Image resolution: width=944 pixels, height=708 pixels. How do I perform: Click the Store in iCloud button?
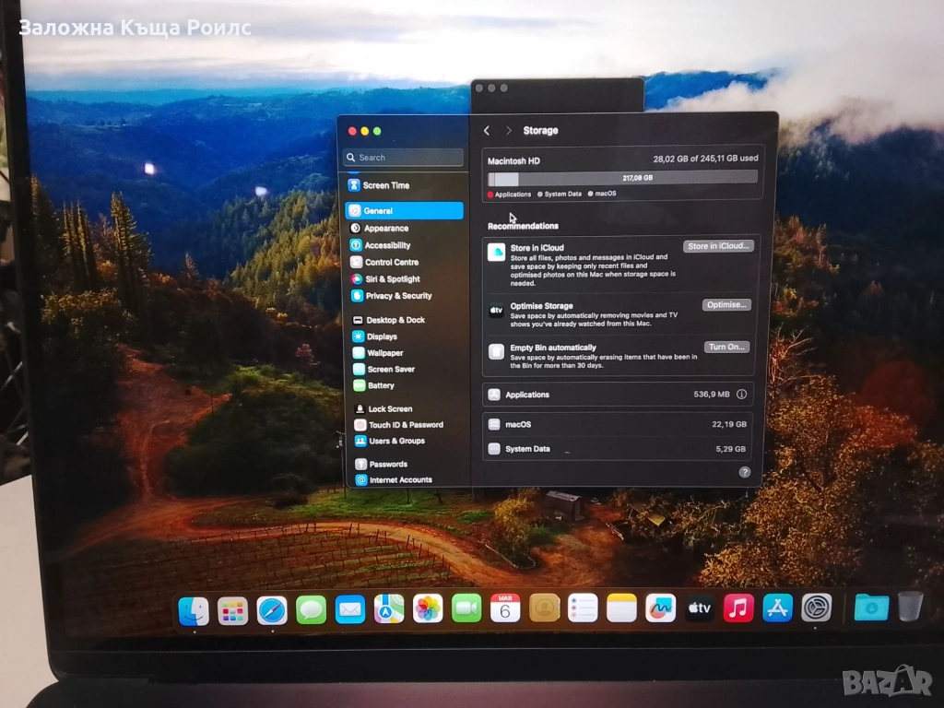click(x=718, y=246)
